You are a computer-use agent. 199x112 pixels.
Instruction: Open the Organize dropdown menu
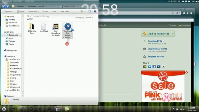[8, 11]
